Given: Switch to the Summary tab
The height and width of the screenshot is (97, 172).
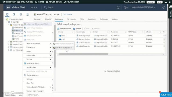Looking at the screenshot, I should (38, 19).
